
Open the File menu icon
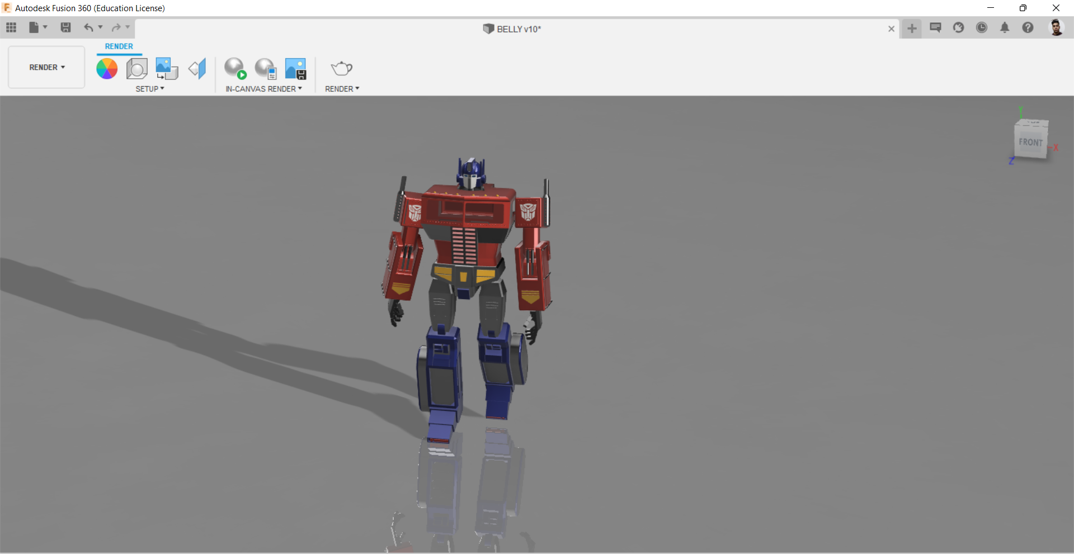(34, 27)
